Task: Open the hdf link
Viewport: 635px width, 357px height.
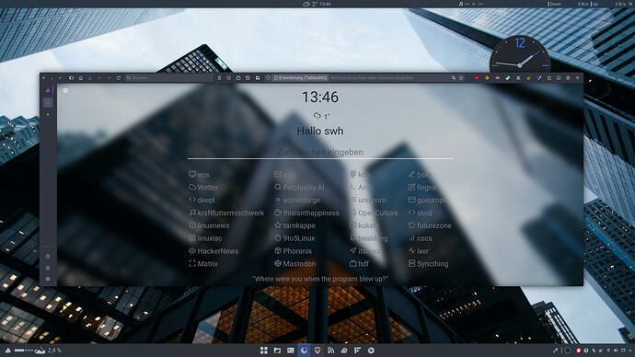Action: tap(359, 263)
